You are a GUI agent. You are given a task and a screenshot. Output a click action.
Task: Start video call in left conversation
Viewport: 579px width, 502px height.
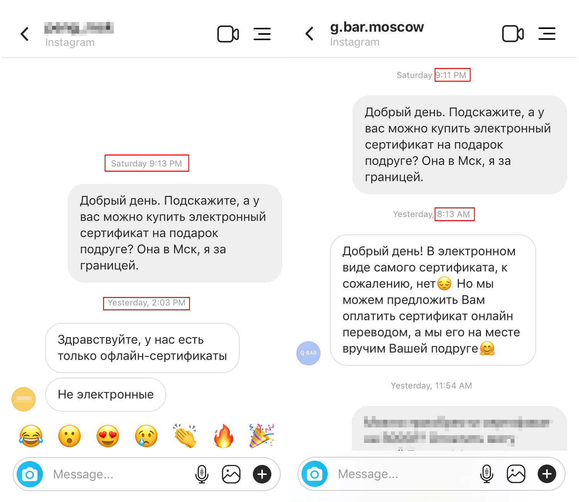click(x=228, y=34)
